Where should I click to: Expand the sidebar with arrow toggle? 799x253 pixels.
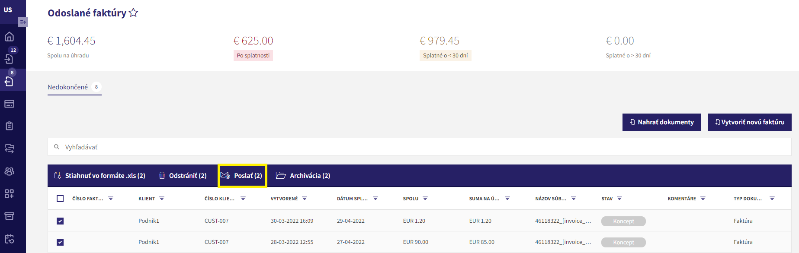(23, 22)
